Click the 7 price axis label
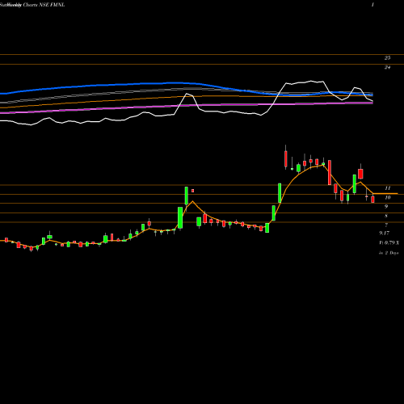Image resolution: width=404 pixels, height=404 pixels. [x=386, y=225]
